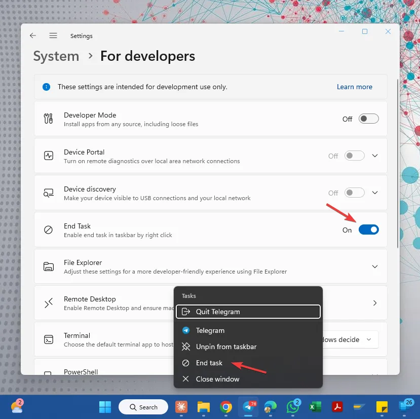This screenshot has height=419, width=420.
Task: Open File Explorer from the taskbar
Action: click(x=203, y=407)
